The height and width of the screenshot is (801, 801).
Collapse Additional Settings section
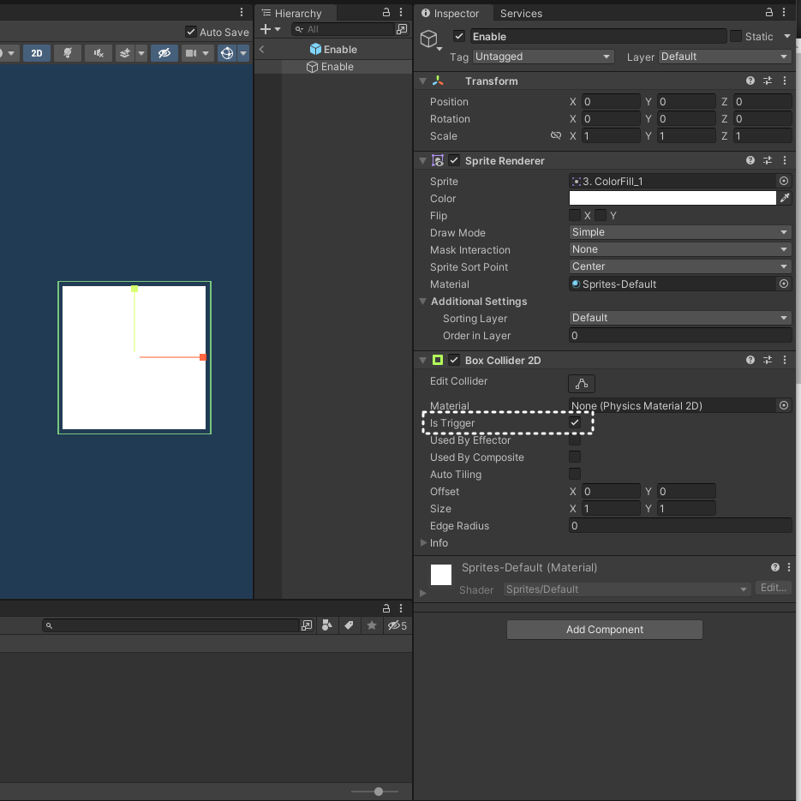(x=423, y=302)
